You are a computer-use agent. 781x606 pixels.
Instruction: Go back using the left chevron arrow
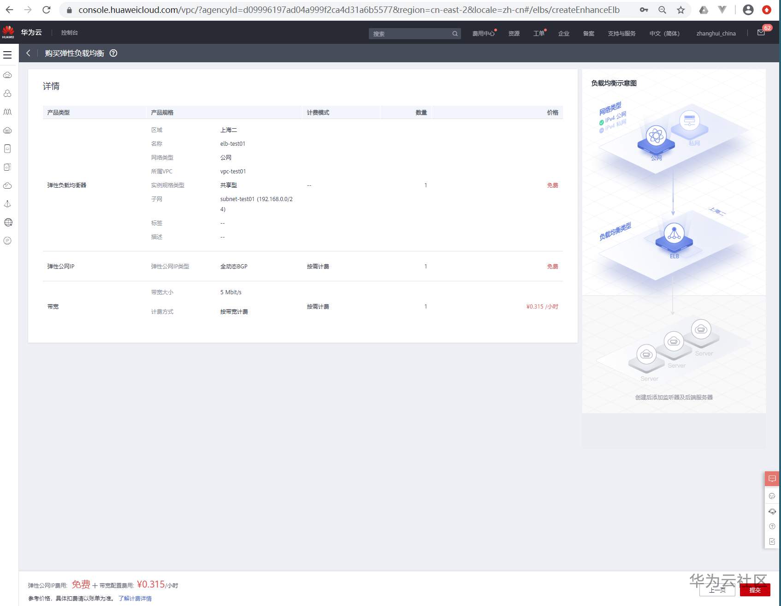point(28,53)
